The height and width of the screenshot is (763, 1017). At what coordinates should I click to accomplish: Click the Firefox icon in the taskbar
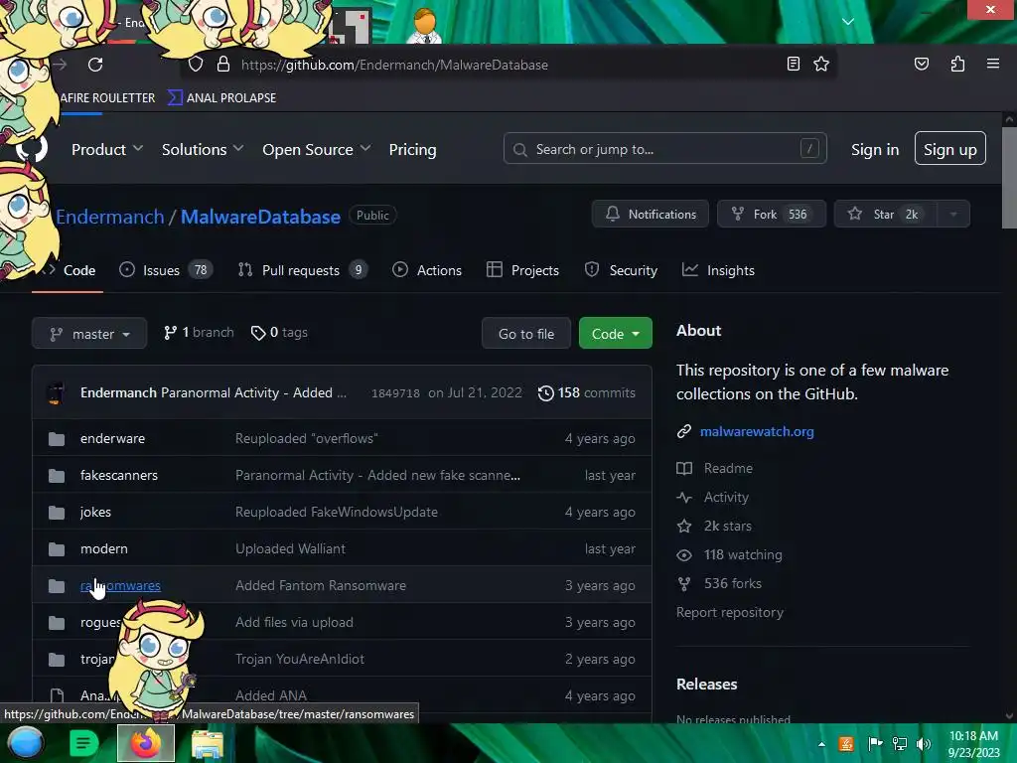pyautogui.click(x=145, y=743)
